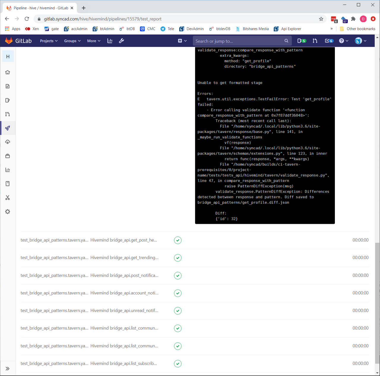
Task: Select Hivemind bridge_api.unread_notif... test name
Action: point(124,310)
